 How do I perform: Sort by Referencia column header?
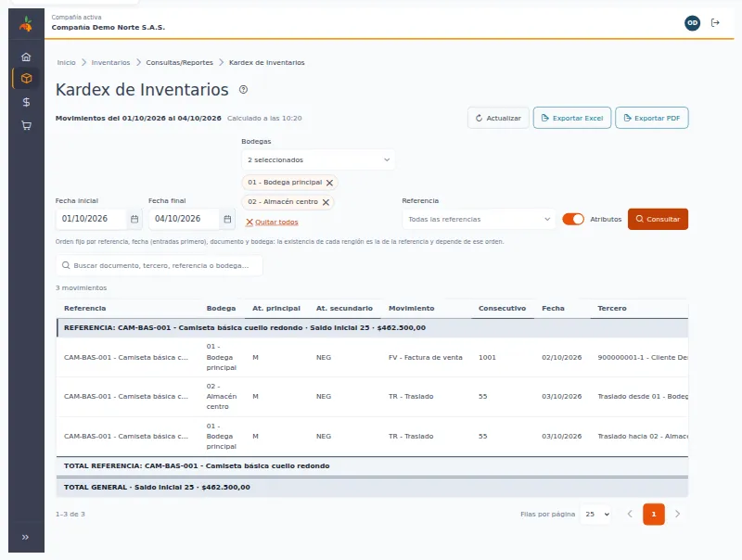tap(85, 309)
